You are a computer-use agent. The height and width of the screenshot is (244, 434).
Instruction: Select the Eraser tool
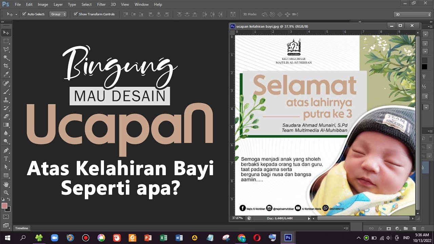coord(6,116)
